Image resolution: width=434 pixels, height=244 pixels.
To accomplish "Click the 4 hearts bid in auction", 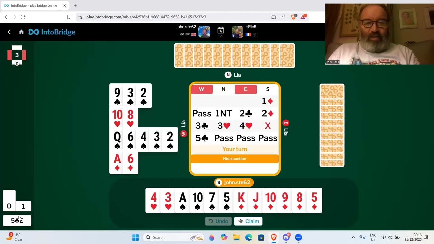I will [x=245, y=126].
